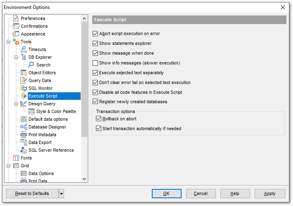293x206 pixels.
Task: Close the Environment Options dialog
Action: tap(283, 7)
